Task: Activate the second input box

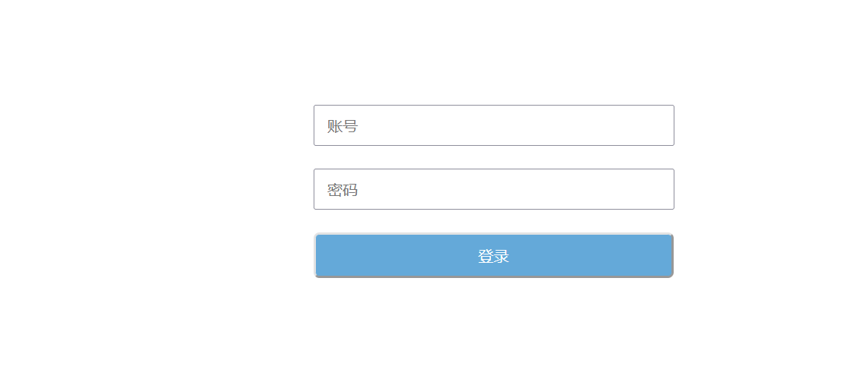Action: coord(493,189)
